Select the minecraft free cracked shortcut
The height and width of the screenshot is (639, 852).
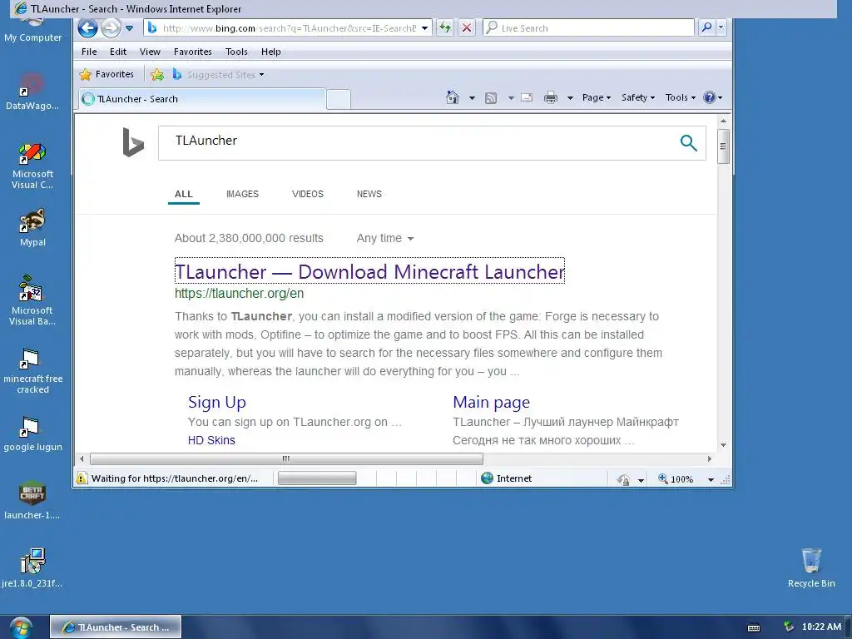tap(32, 372)
